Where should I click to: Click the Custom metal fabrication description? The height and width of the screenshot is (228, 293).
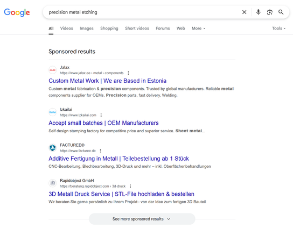141,92
